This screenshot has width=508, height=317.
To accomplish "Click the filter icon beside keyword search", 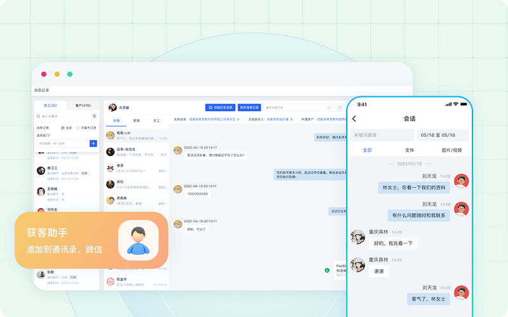I will (x=94, y=116).
